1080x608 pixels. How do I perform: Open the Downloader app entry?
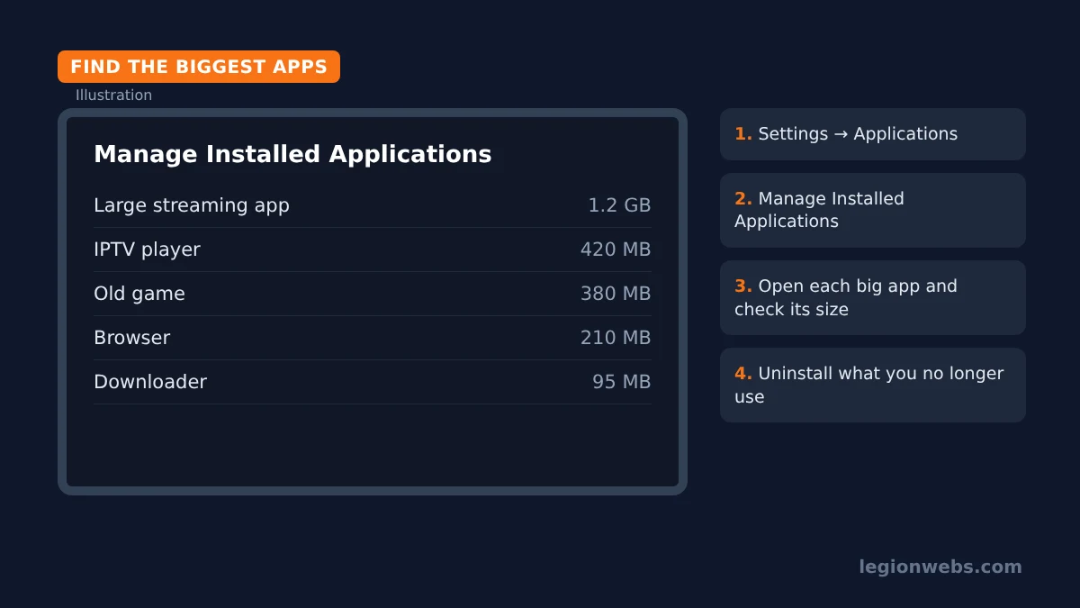pyautogui.click(x=373, y=382)
